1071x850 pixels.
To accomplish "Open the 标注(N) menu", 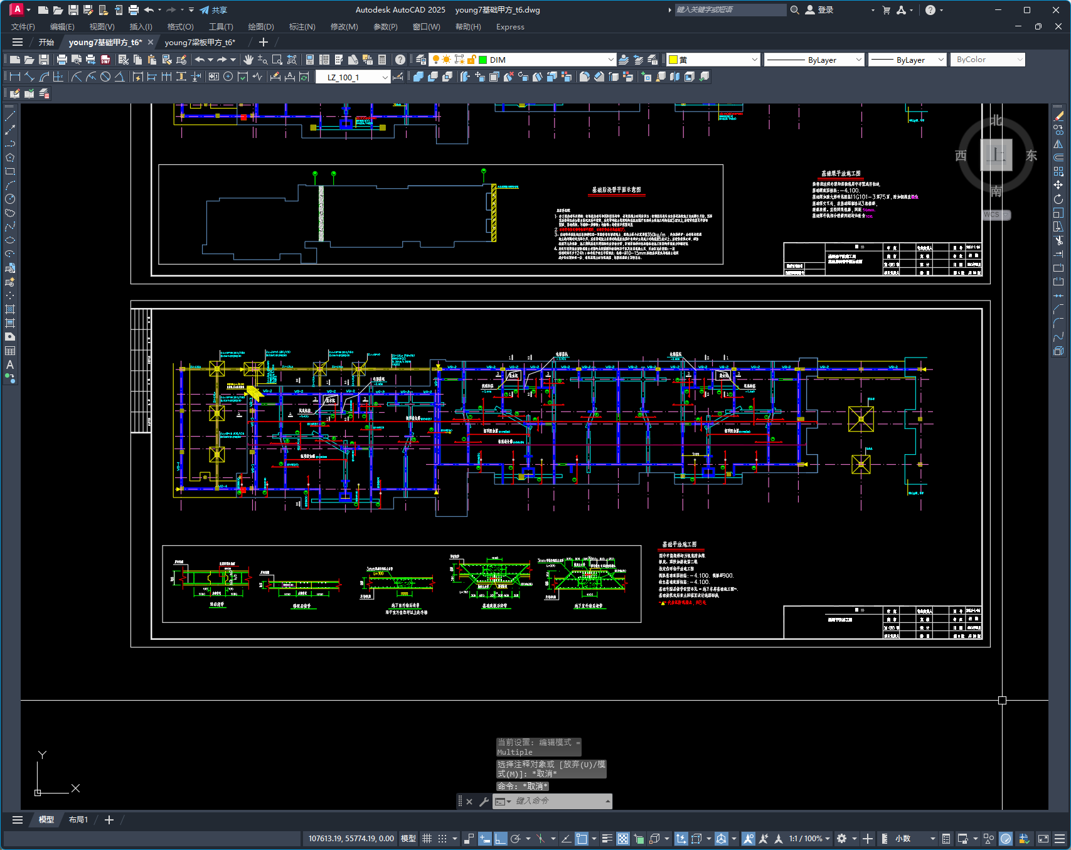I will (x=302, y=27).
